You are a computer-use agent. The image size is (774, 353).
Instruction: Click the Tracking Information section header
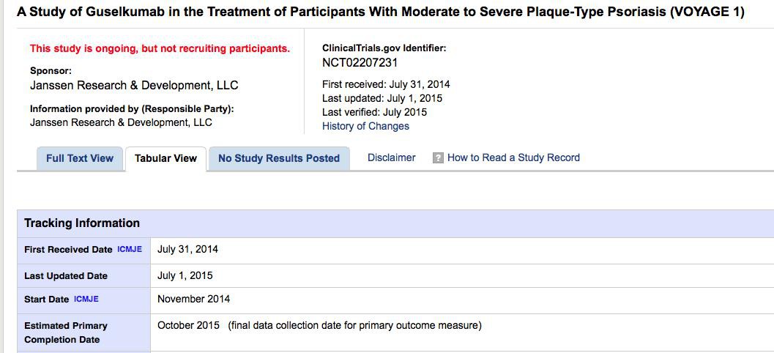pyautogui.click(x=82, y=223)
